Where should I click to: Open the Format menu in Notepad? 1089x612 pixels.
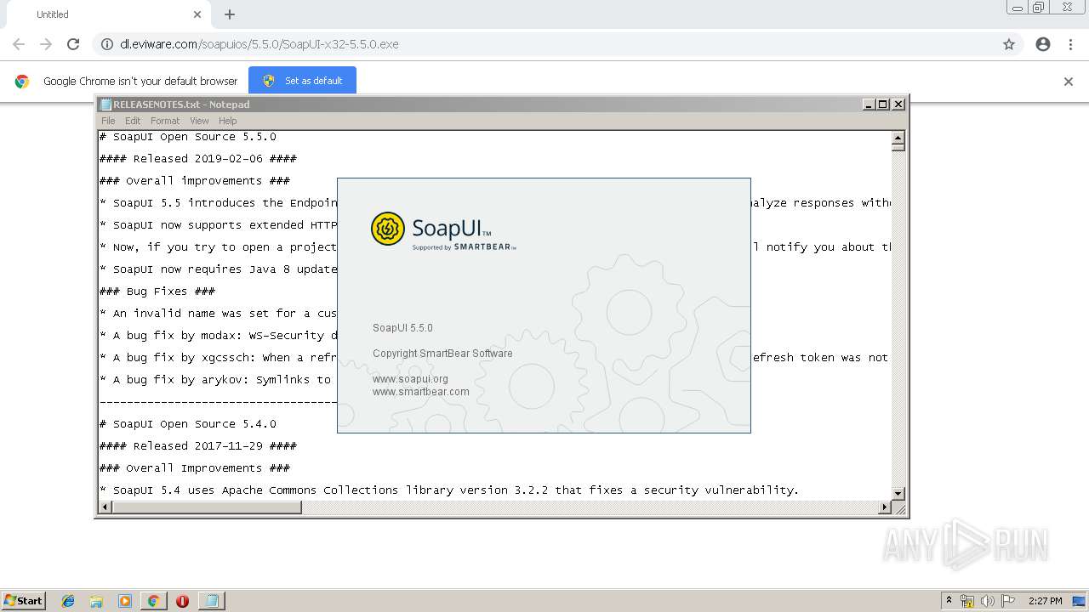(165, 121)
